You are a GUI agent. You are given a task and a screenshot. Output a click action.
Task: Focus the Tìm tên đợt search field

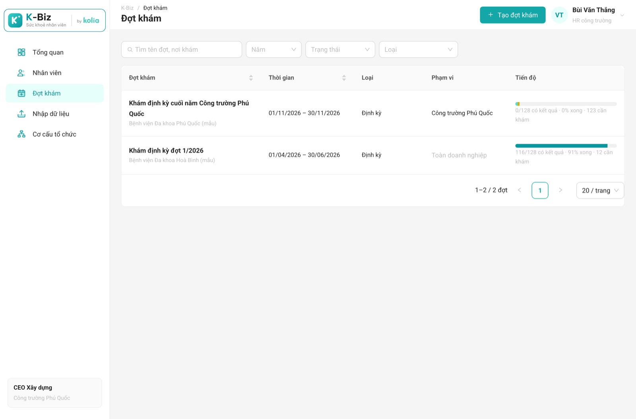click(182, 50)
